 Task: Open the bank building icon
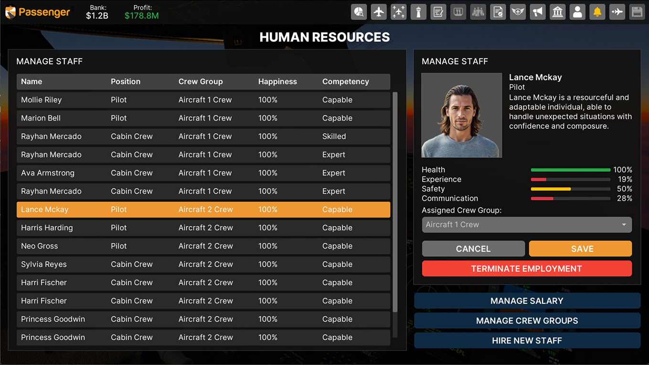click(557, 12)
